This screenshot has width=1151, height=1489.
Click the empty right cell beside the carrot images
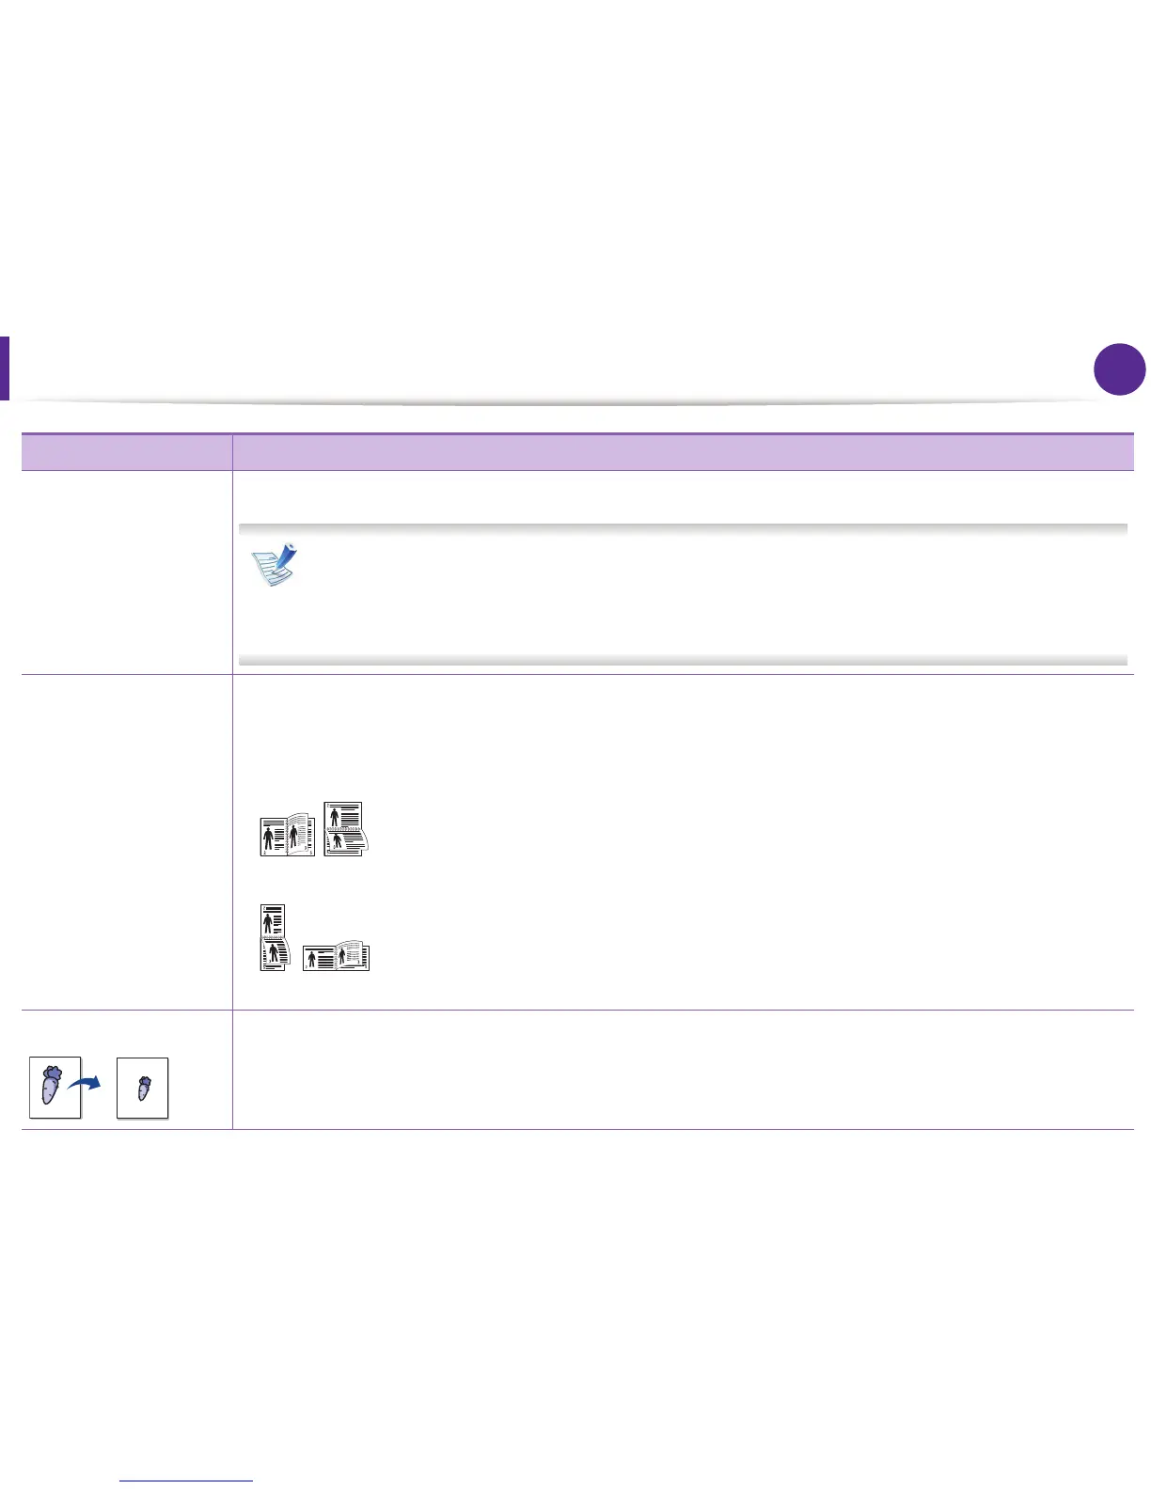pos(682,1069)
